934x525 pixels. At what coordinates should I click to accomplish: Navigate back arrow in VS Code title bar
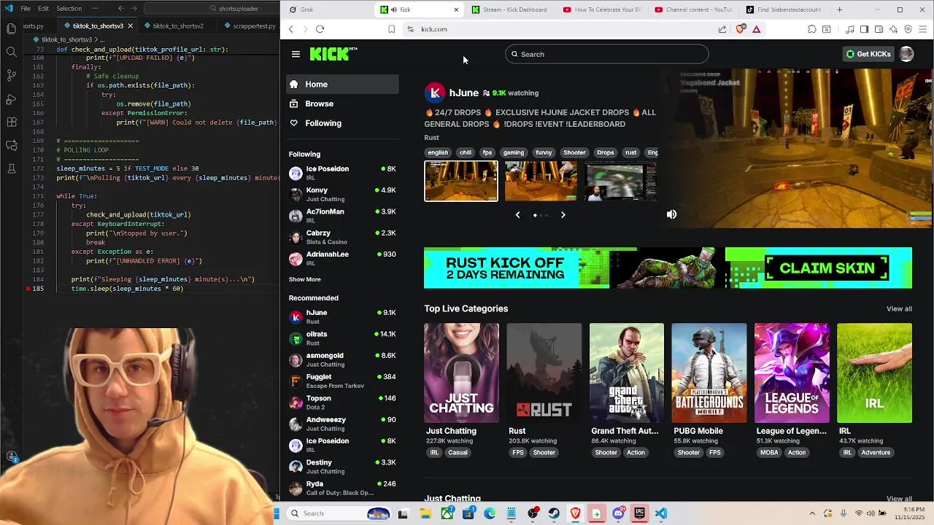coord(120,9)
